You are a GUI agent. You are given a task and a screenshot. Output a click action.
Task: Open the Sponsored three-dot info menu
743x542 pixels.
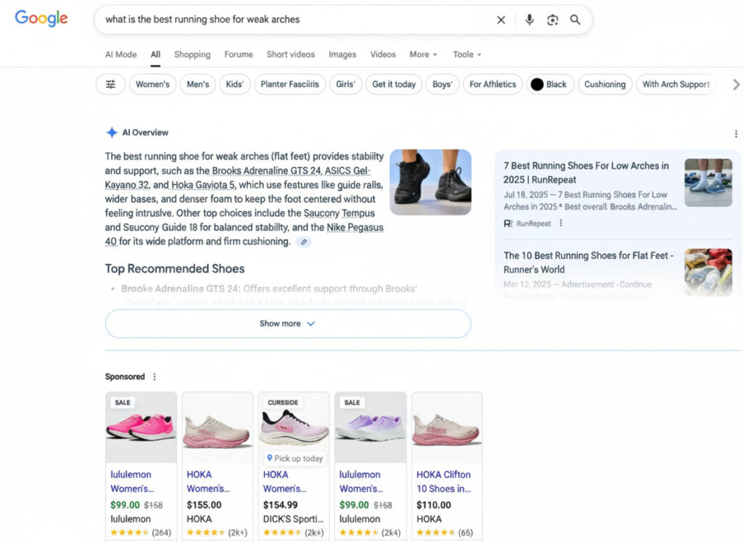point(155,377)
